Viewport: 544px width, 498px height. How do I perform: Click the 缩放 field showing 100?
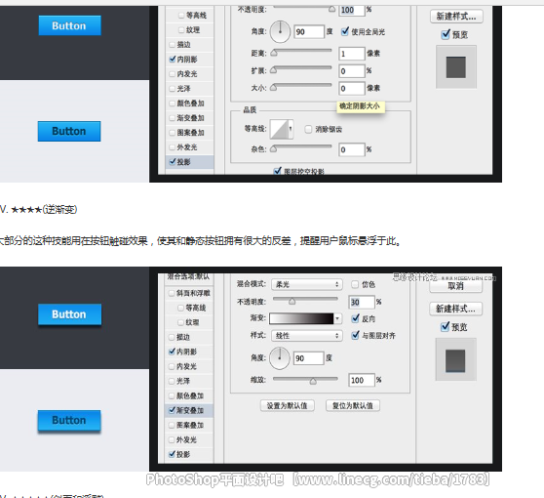(362, 380)
